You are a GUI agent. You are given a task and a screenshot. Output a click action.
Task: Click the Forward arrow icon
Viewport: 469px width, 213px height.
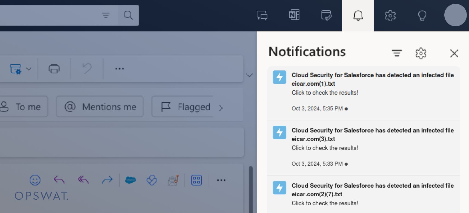click(107, 180)
